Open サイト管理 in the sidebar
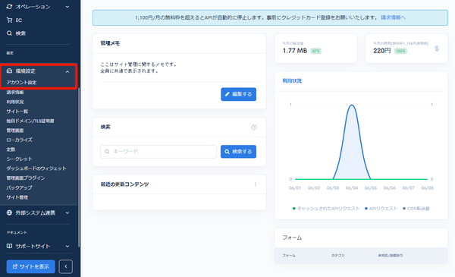This screenshot has width=455, height=277. tap(17, 197)
